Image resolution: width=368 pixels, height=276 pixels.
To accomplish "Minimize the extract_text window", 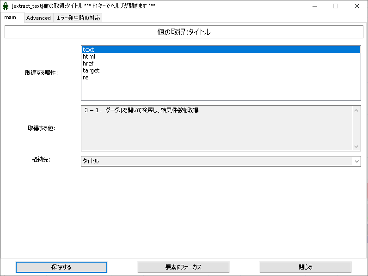I will click(x=315, y=6).
